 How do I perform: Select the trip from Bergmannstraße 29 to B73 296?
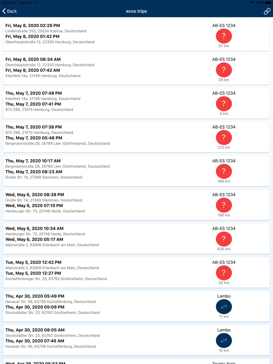tap(136, 137)
